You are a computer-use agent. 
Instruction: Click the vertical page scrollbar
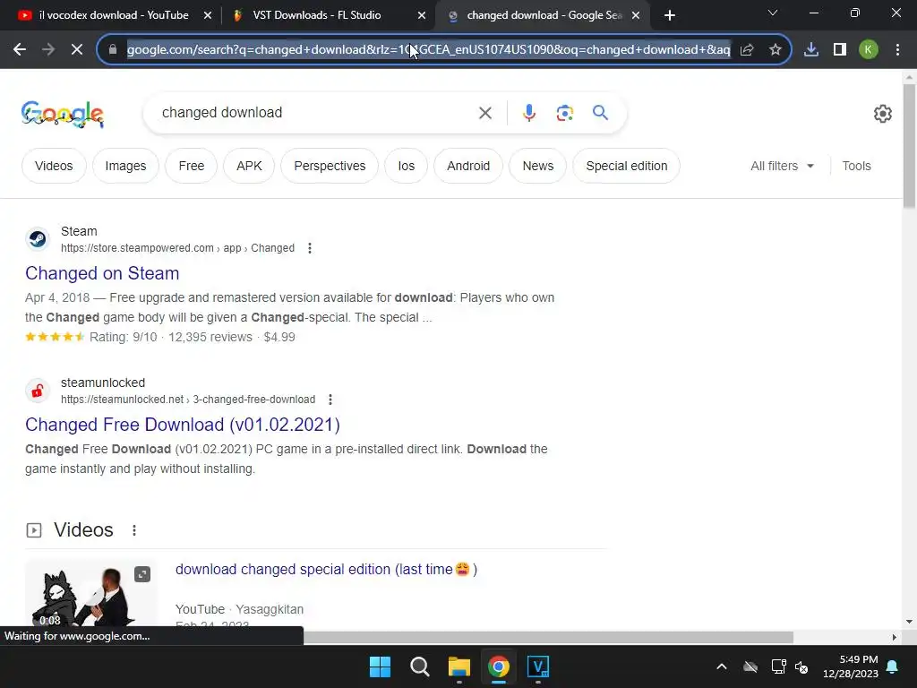click(x=909, y=146)
